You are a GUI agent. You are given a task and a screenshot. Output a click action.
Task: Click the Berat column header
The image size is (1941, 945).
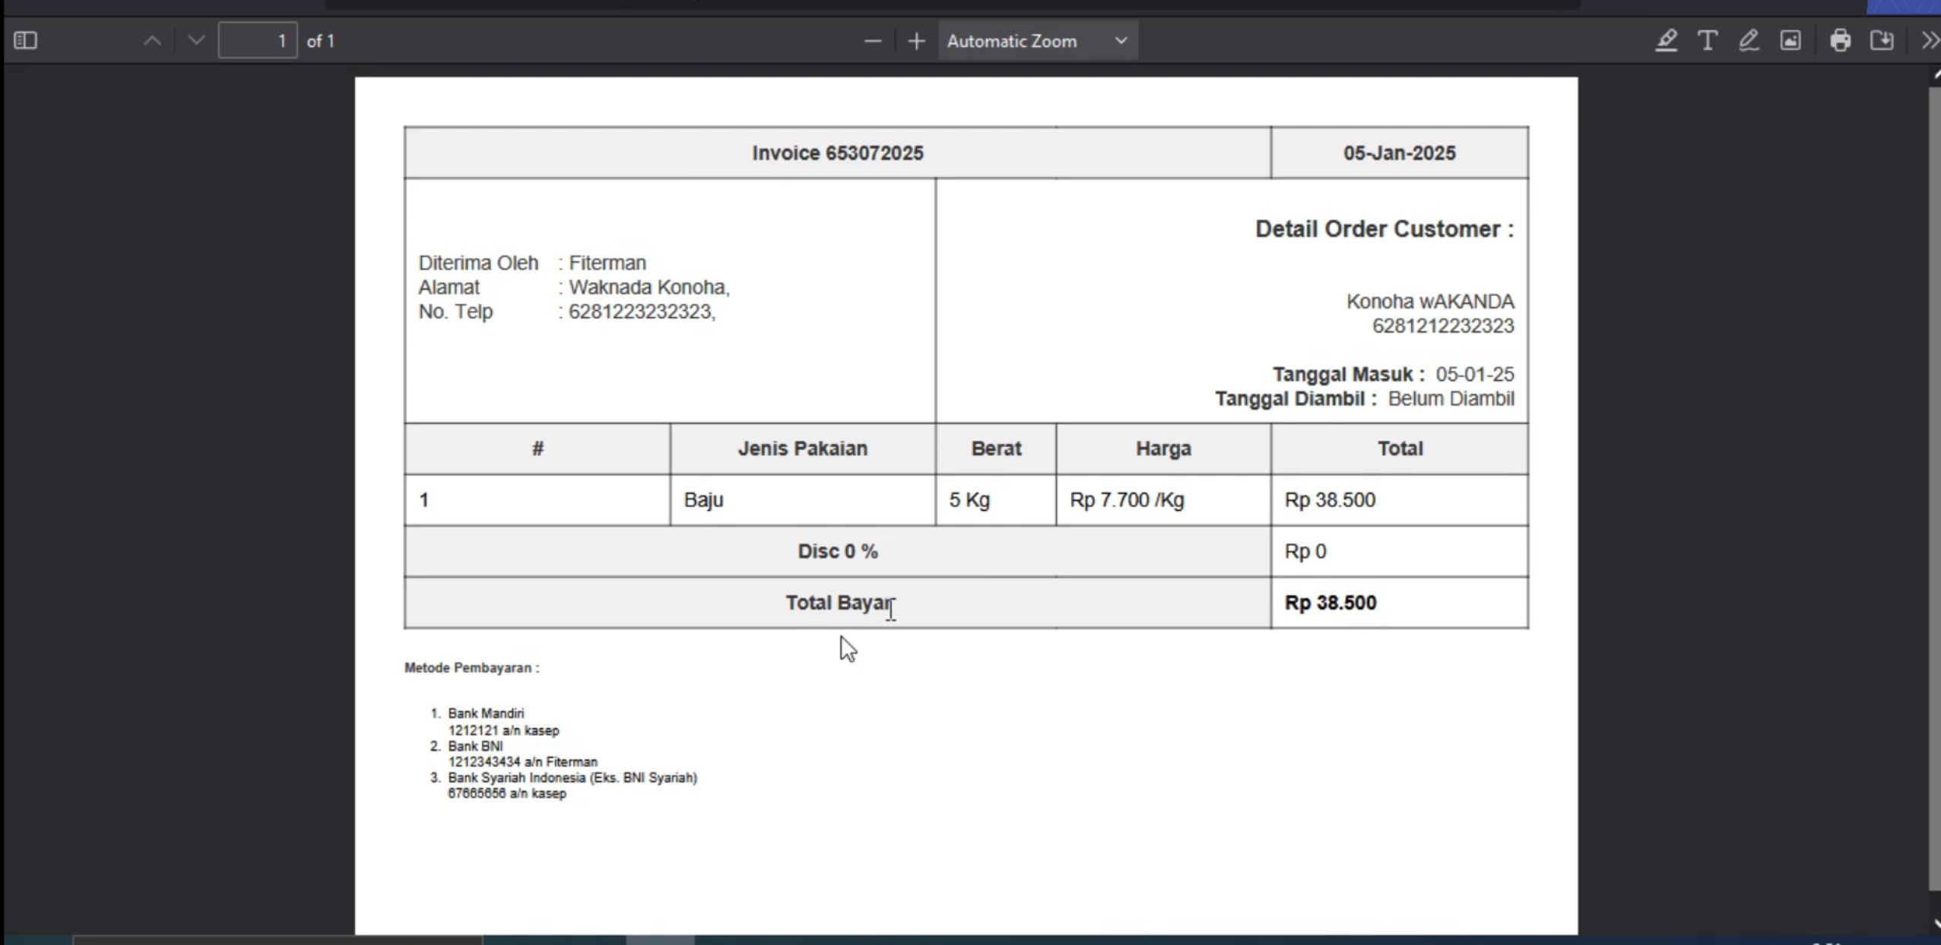coord(996,449)
